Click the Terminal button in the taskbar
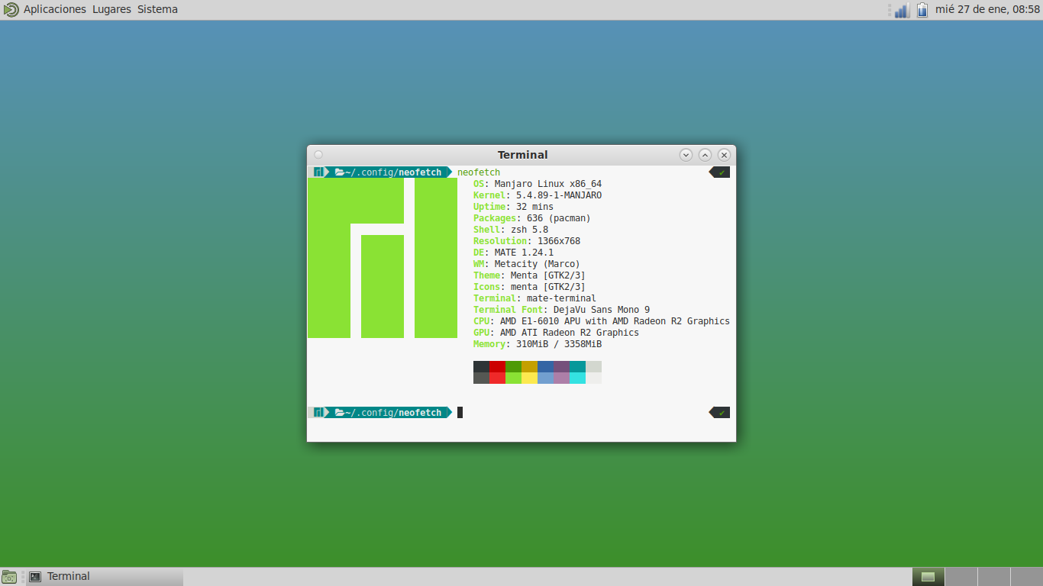The image size is (1043, 586). click(103, 577)
